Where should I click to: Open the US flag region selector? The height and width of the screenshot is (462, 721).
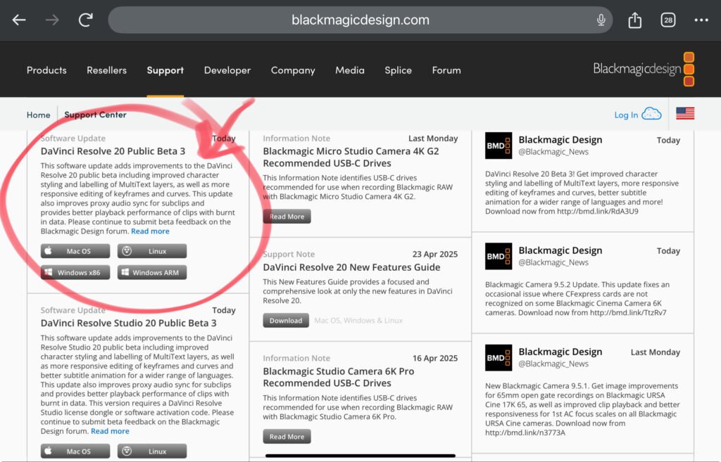coord(684,114)
